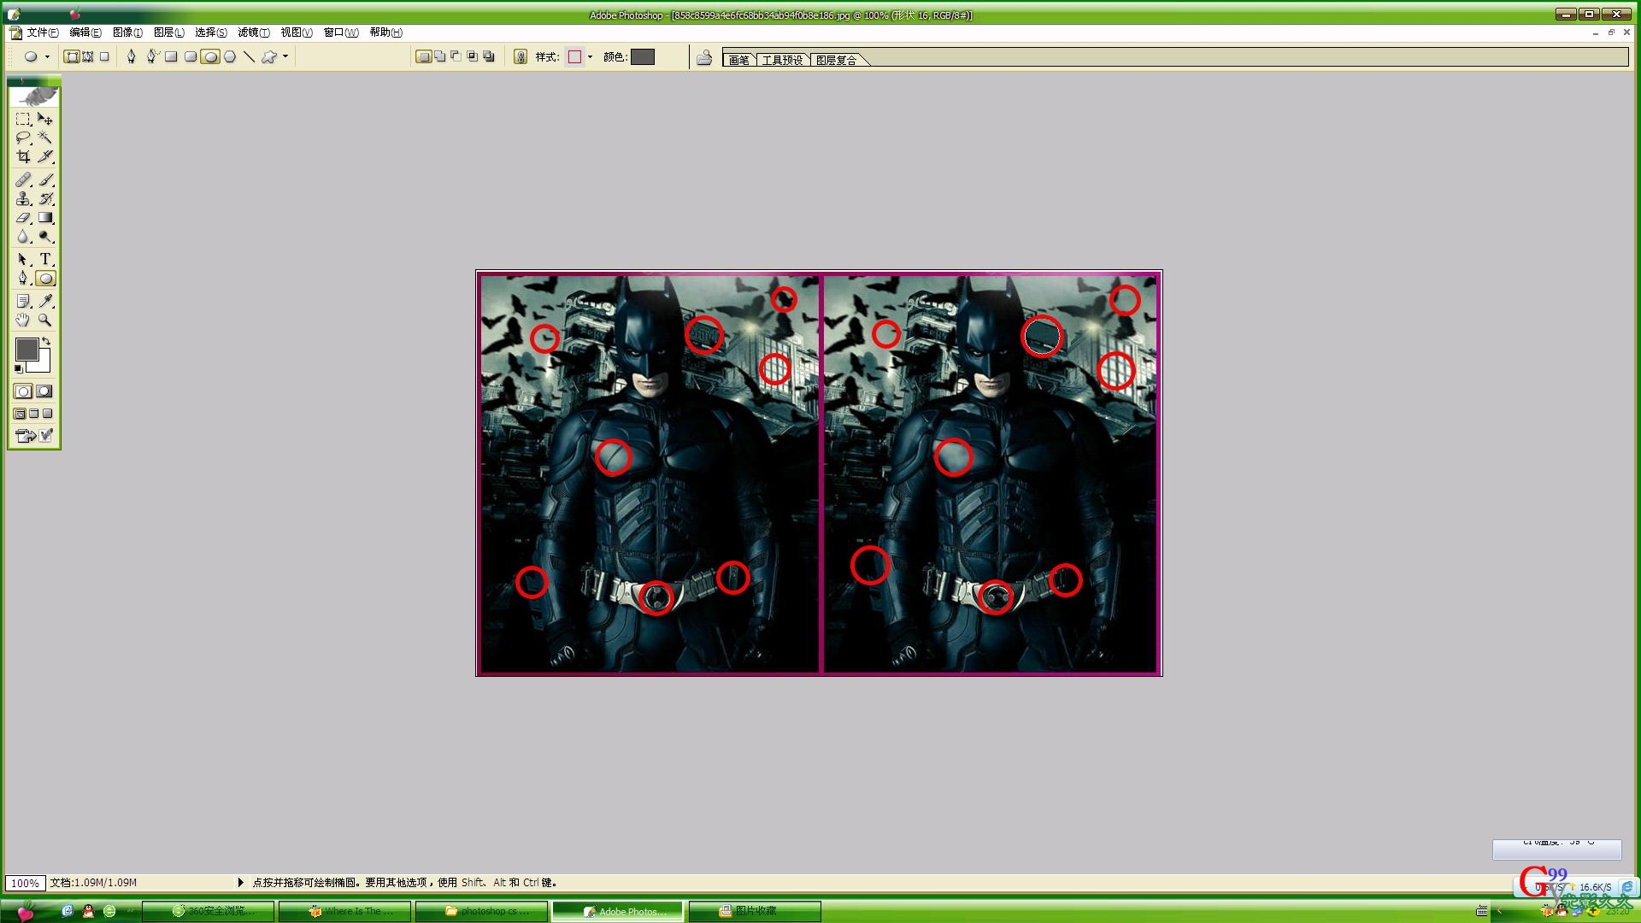Select the Pen tool in toolbox
The image size is (1641, 923).
click(23, 278)
